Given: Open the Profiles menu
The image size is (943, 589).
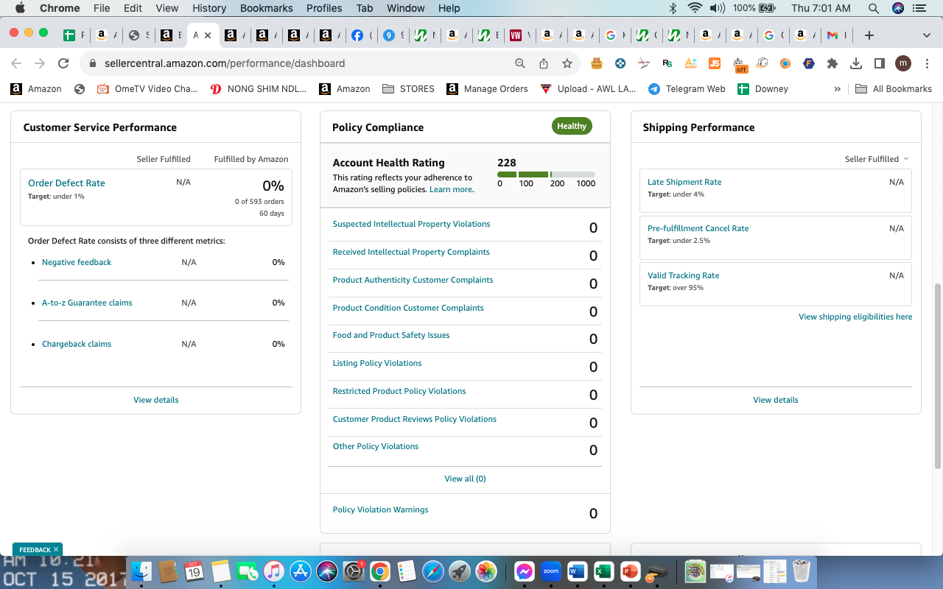Looking at the screenshot, I should point(325,8).
